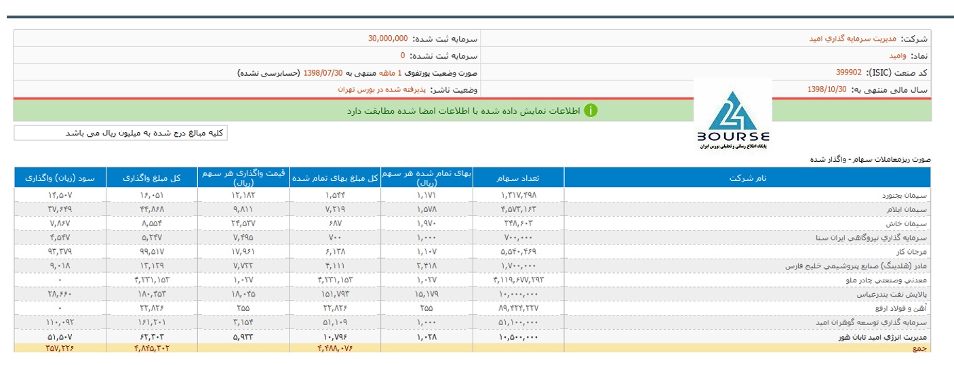Select total transfer amount ۱۶,۰۵۱ for سیمان بجنورد

pos(152,195)
